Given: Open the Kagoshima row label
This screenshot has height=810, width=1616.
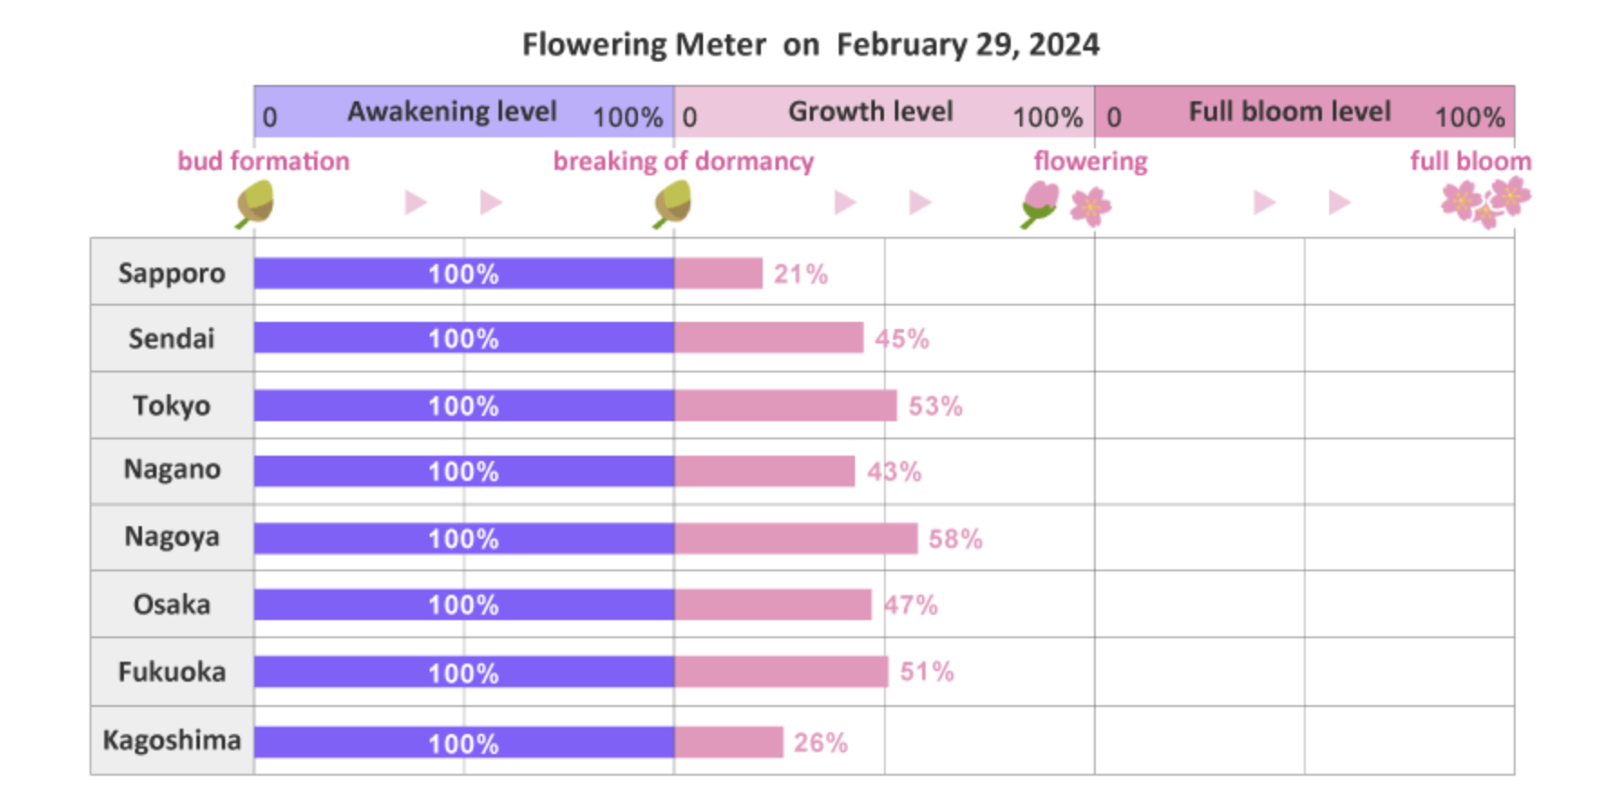Looking at the screenshot, I should [x=172, y=740].
